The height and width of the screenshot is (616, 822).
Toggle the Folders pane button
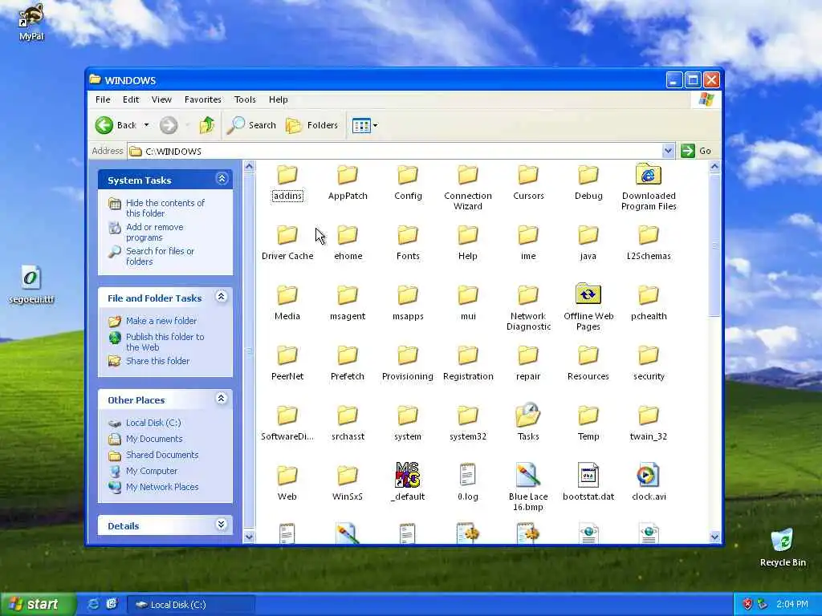coord(312,125)
